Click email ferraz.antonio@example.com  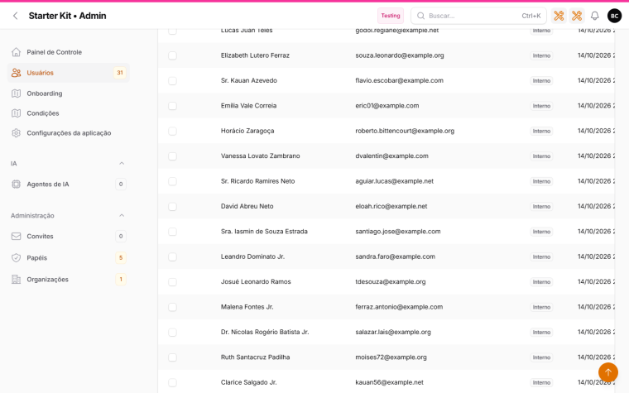399,307
